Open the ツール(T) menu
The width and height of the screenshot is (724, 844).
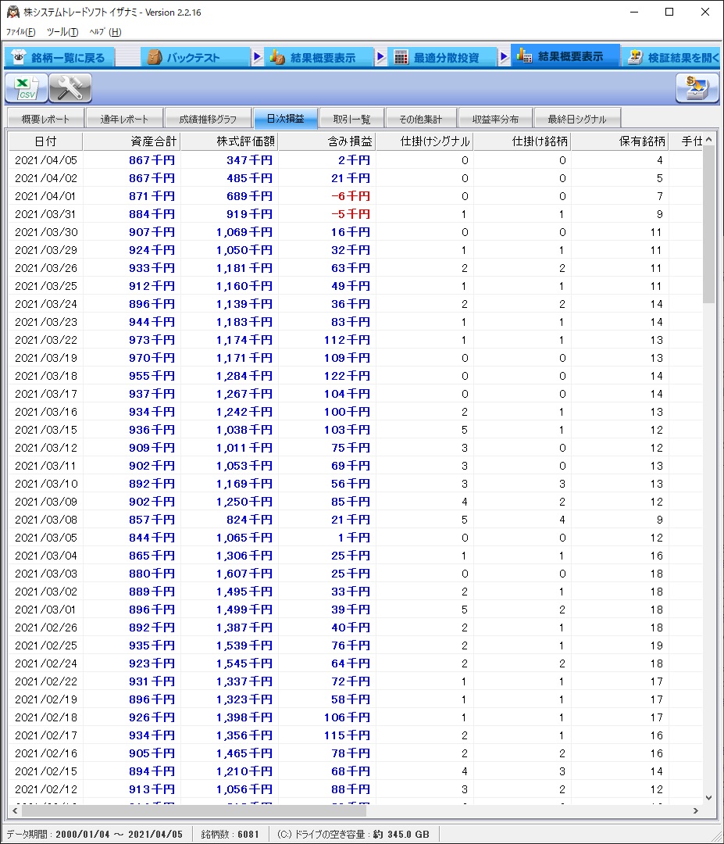(62, 32)
